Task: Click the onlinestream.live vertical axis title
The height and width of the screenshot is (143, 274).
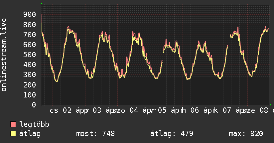Action: point(4,55)
